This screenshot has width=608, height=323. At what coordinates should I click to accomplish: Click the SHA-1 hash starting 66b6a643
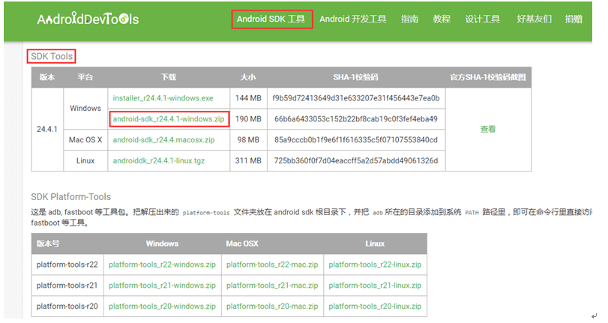coord(356,119)
